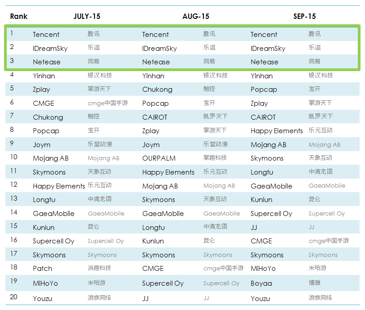Select 'MiHoYo' in the JULY-15 column

(45, 283)
